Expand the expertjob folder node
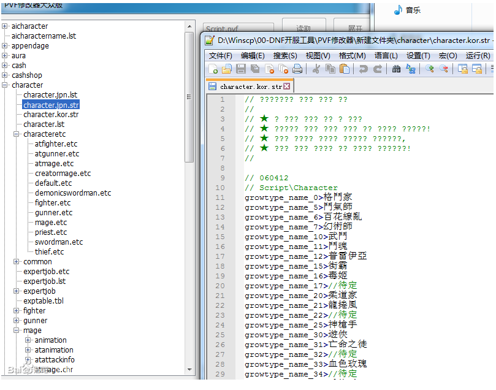 (16, 291)
